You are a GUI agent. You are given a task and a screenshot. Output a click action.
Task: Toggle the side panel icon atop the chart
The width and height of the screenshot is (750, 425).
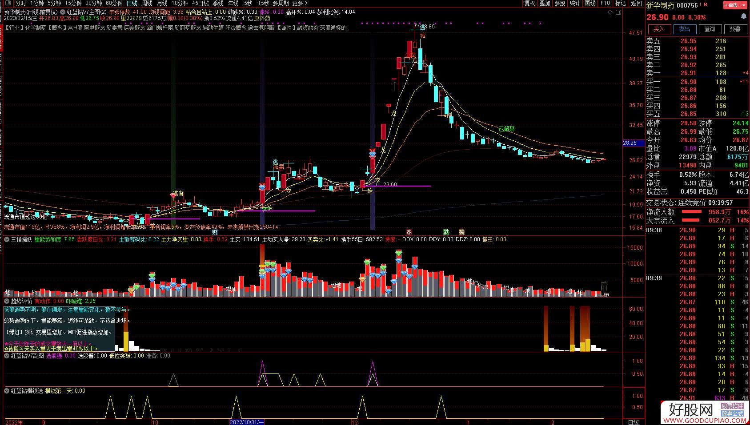pos(619,12)
